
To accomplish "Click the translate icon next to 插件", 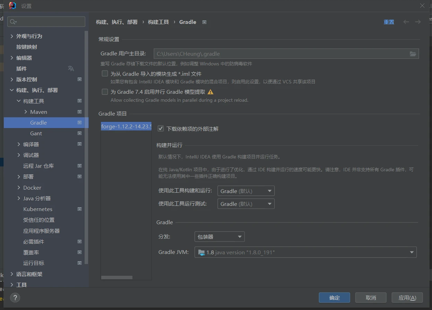I will [71, 68].
